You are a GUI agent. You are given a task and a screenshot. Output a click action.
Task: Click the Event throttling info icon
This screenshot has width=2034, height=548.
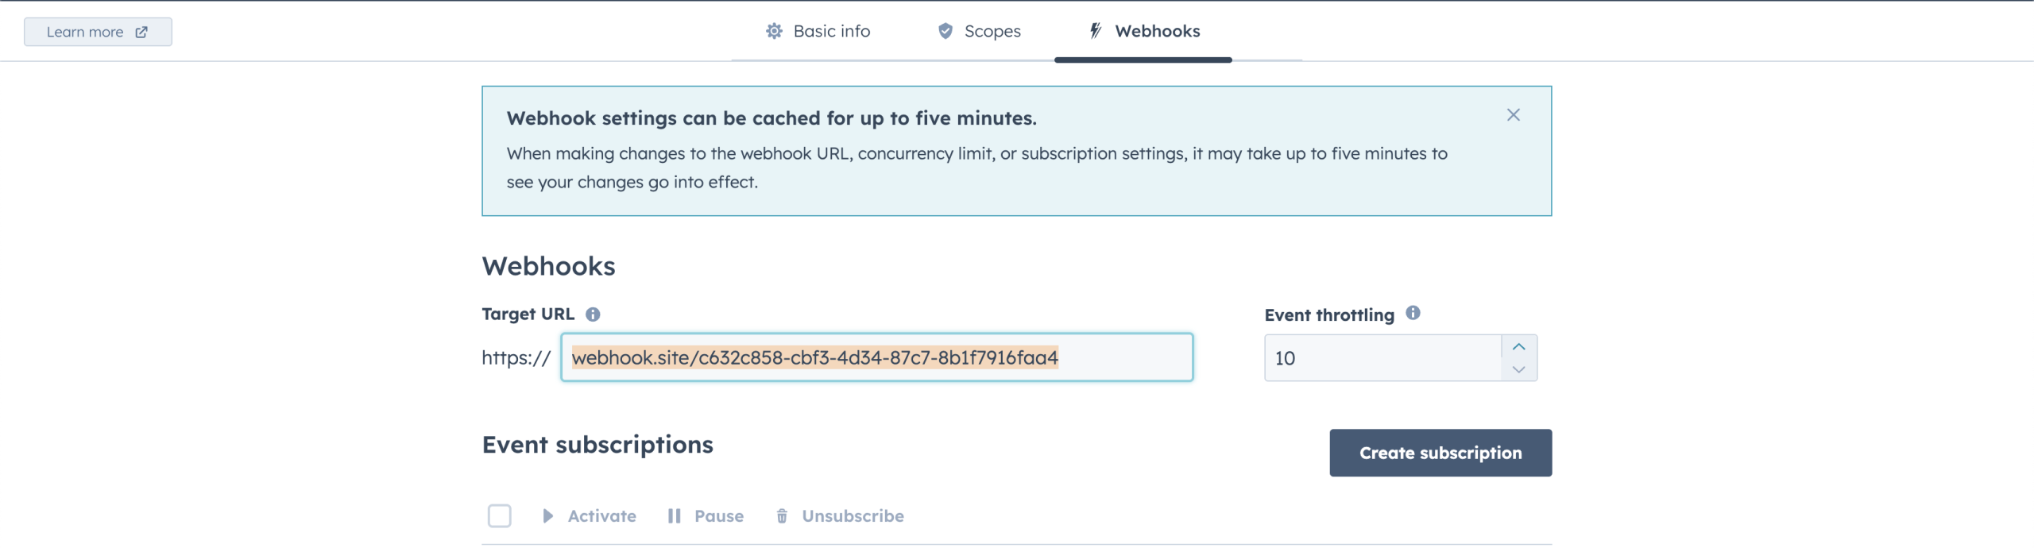[1413, 313]
